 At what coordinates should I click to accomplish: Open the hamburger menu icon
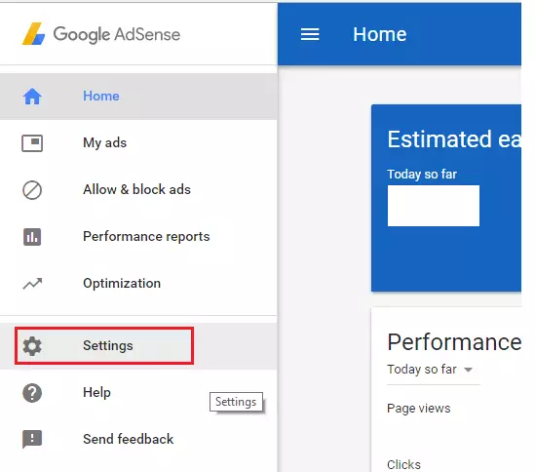[x=310, y=34]
